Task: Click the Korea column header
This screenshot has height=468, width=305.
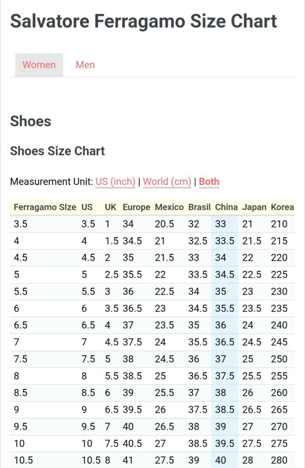Action: tap(282, 207)
